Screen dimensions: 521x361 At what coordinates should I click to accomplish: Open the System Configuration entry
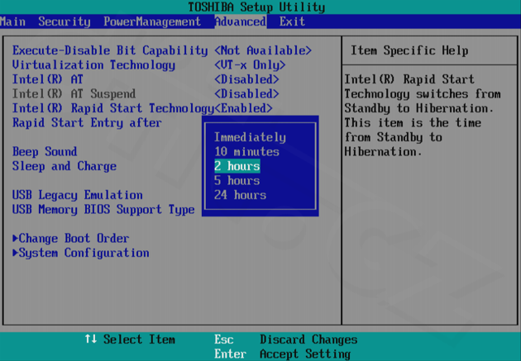click(84, 253)
